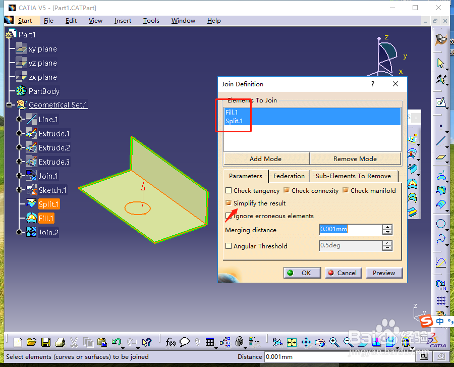This screenshot has height=367, width=454.
Task: Click the Fit All In view icon
Action: (292, 342)
